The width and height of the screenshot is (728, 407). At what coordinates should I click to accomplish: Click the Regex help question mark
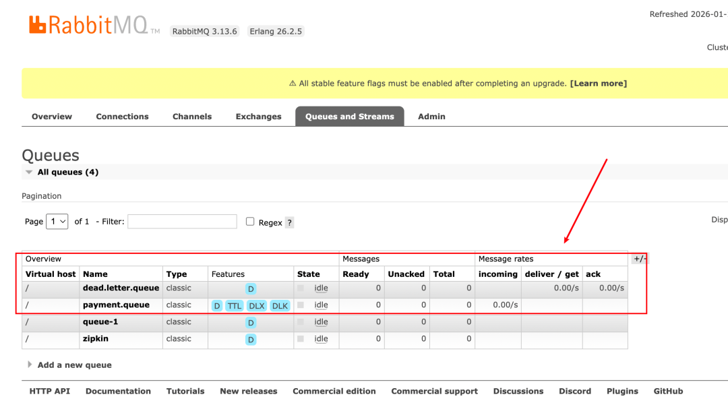pos(289,222)
